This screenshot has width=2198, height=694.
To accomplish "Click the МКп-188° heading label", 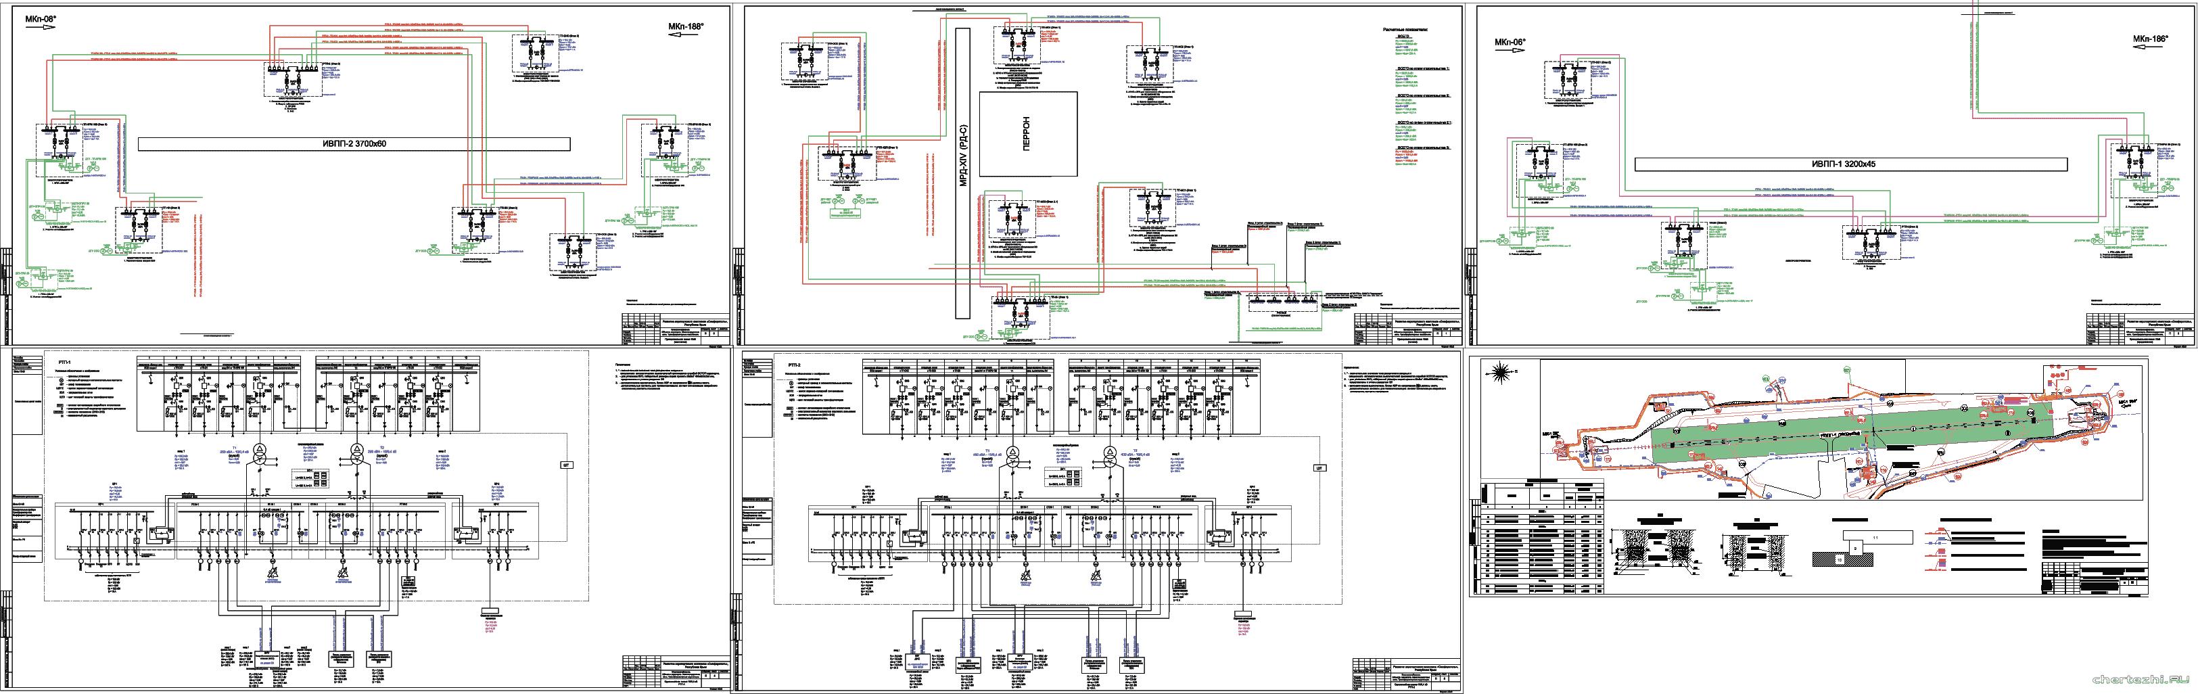I will (x=685, y=26).
